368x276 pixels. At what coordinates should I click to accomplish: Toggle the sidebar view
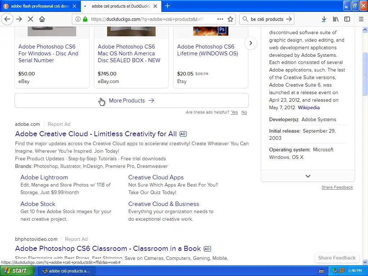pos(347,19)
